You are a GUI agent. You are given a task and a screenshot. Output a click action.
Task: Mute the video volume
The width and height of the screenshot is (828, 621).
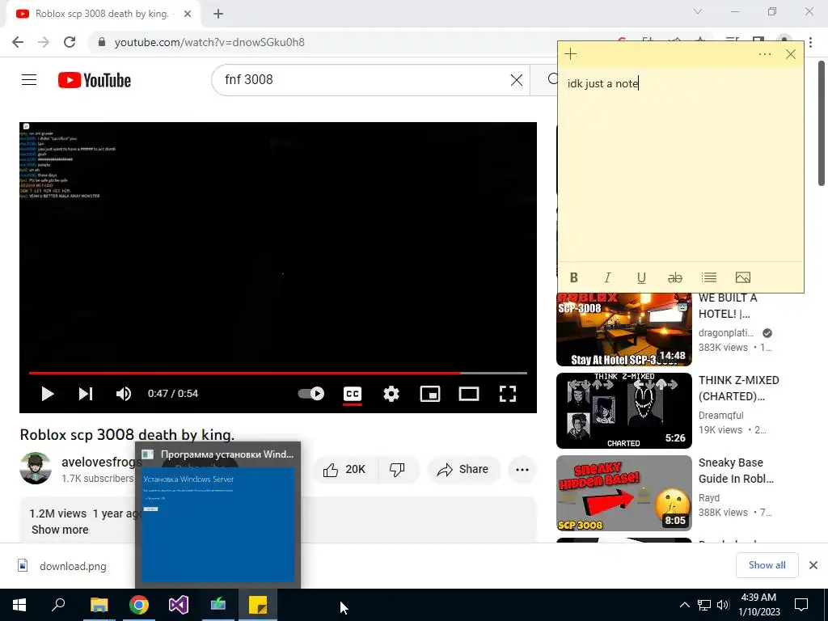124,394
